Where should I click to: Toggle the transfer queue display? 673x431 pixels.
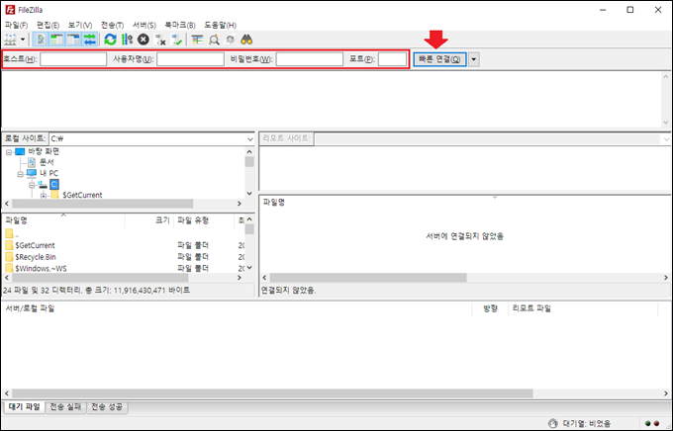(x=90, y=40)
